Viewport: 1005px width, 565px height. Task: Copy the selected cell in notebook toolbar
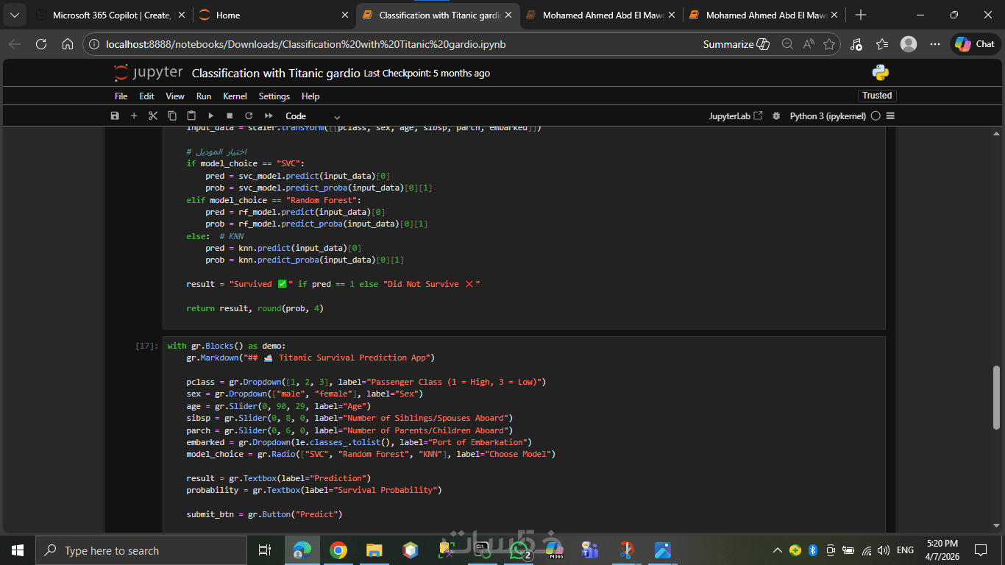[x=172, y=116]
